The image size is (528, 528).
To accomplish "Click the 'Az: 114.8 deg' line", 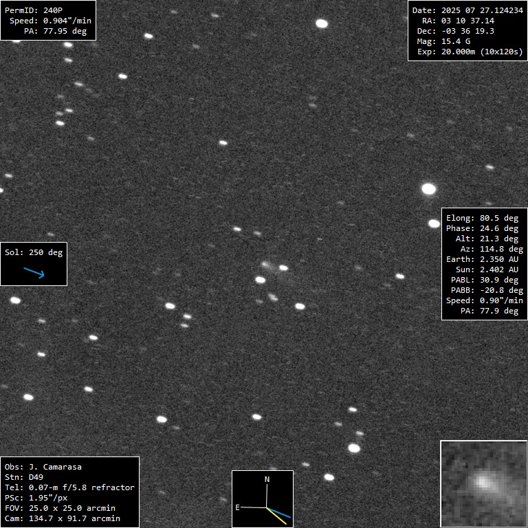I will point(492,249).
